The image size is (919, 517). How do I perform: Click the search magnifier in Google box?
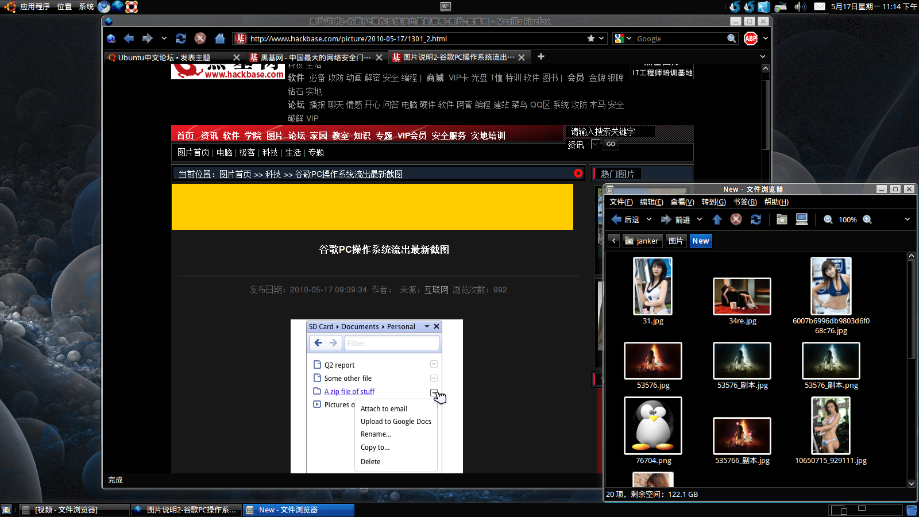coord(731,38)
